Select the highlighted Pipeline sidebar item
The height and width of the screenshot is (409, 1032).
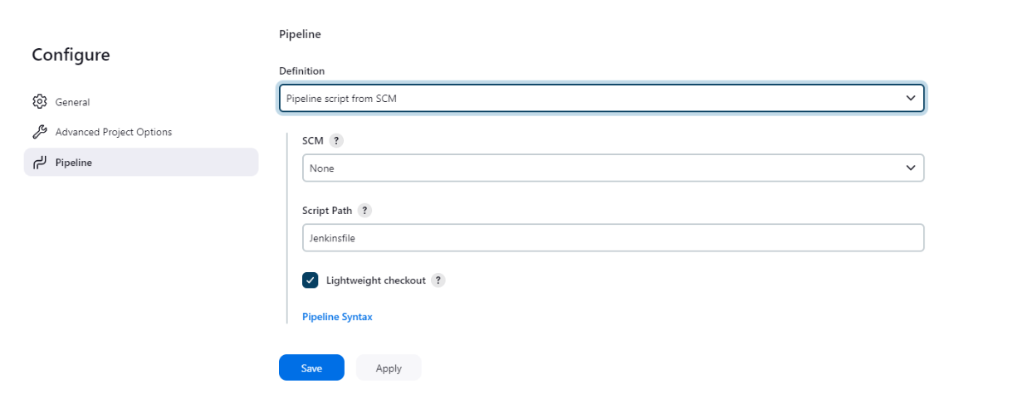coord(141,162)
